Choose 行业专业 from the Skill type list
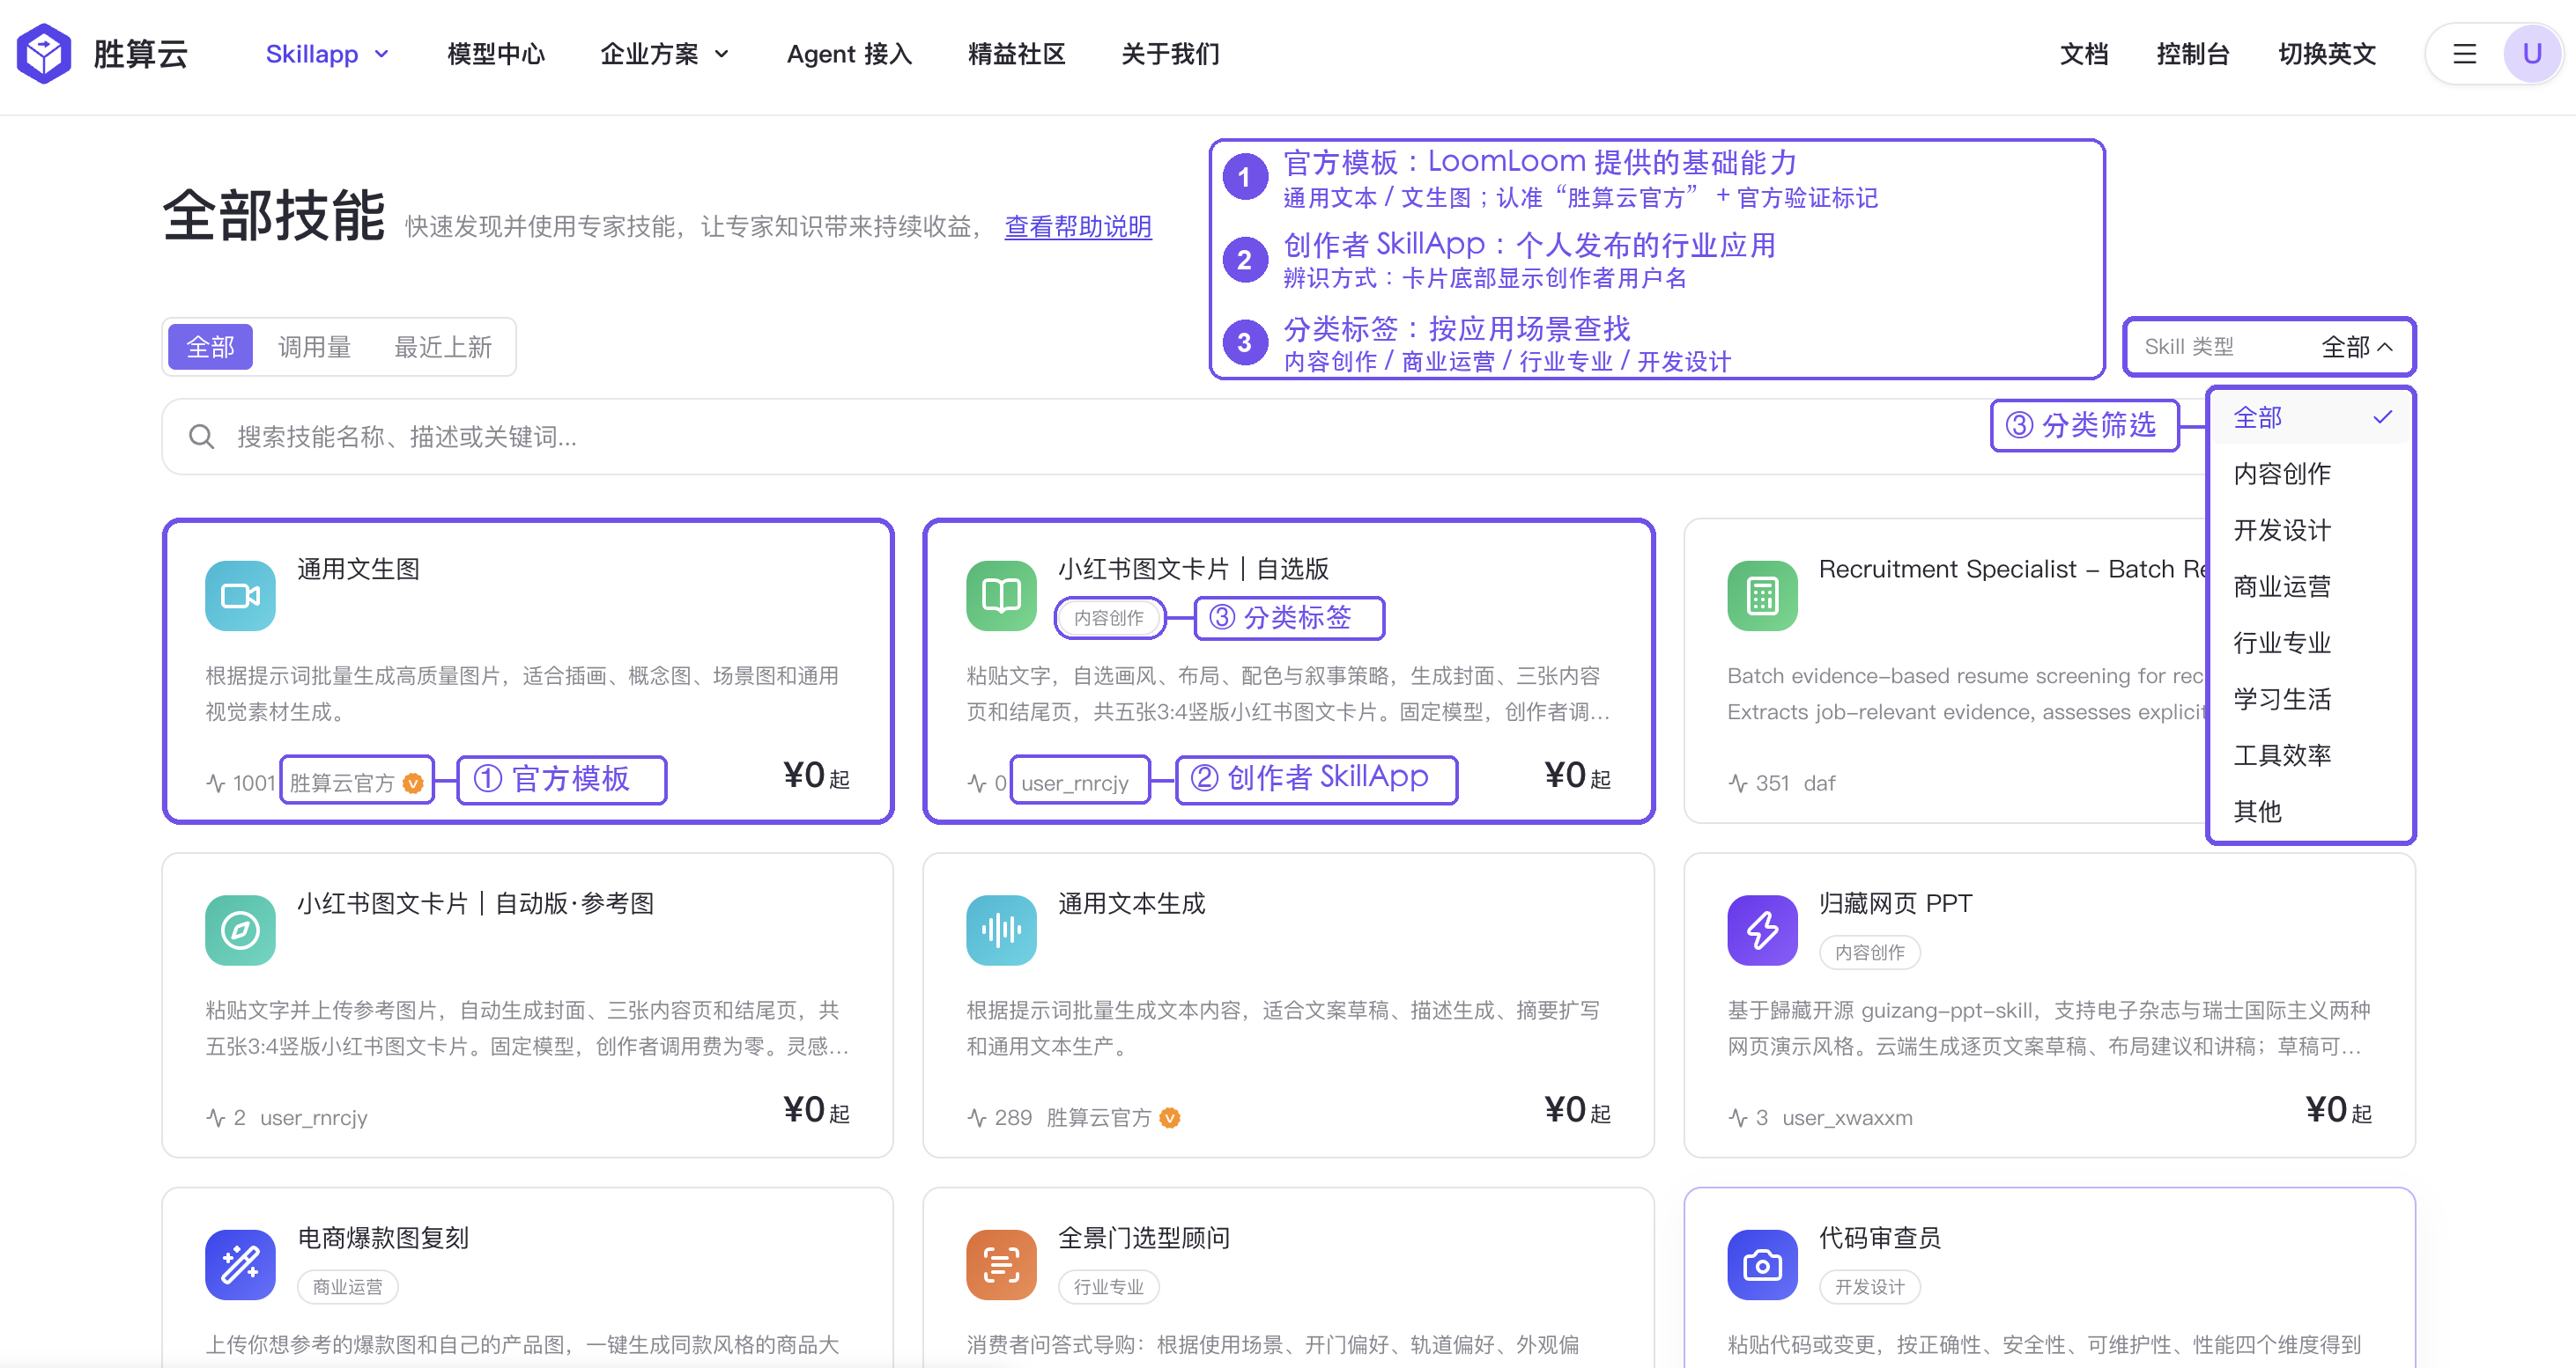Screen dimensions: 2576x1368 point(2310,643)
